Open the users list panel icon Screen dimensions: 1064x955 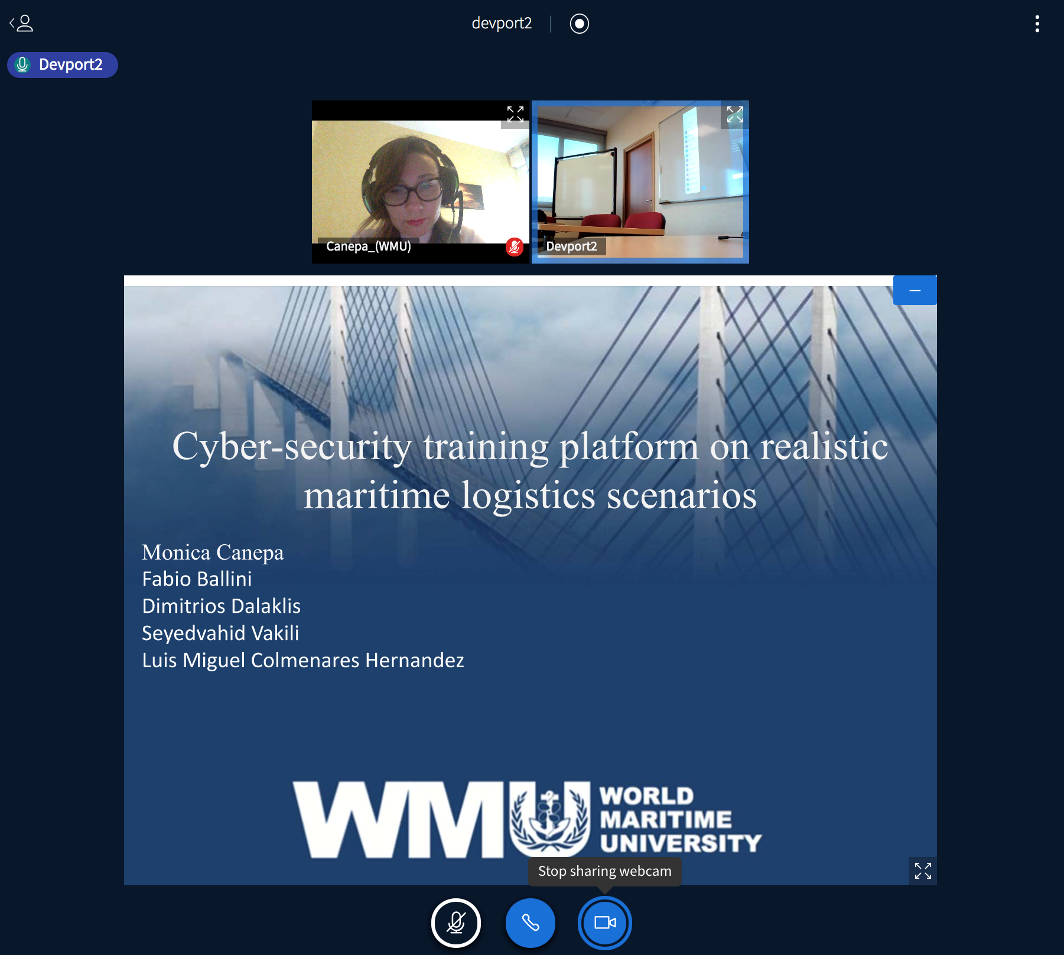point(21,24)
